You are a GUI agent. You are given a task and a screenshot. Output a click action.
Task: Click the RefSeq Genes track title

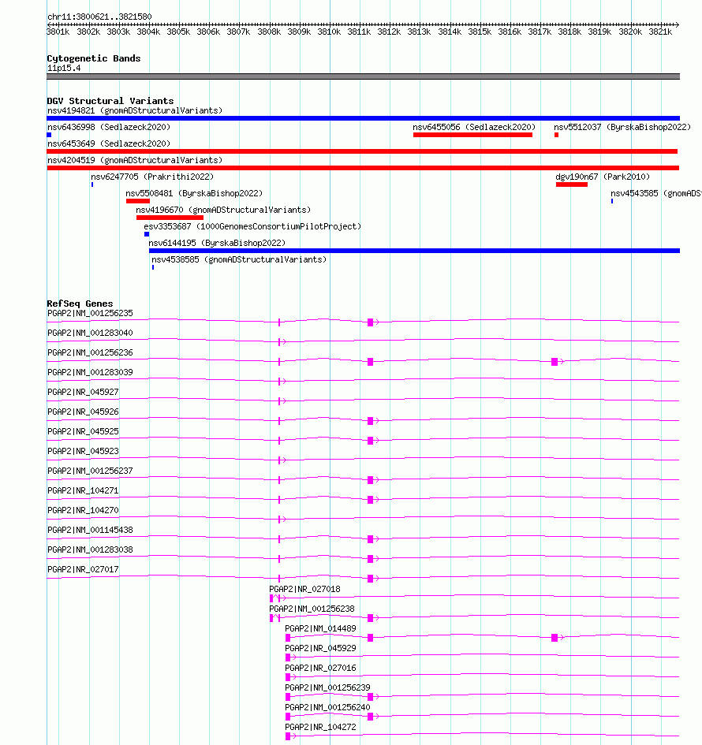tap(80, 304)
